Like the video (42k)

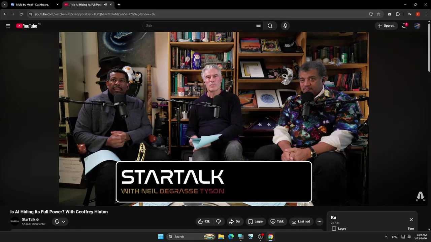coord(204,221)
